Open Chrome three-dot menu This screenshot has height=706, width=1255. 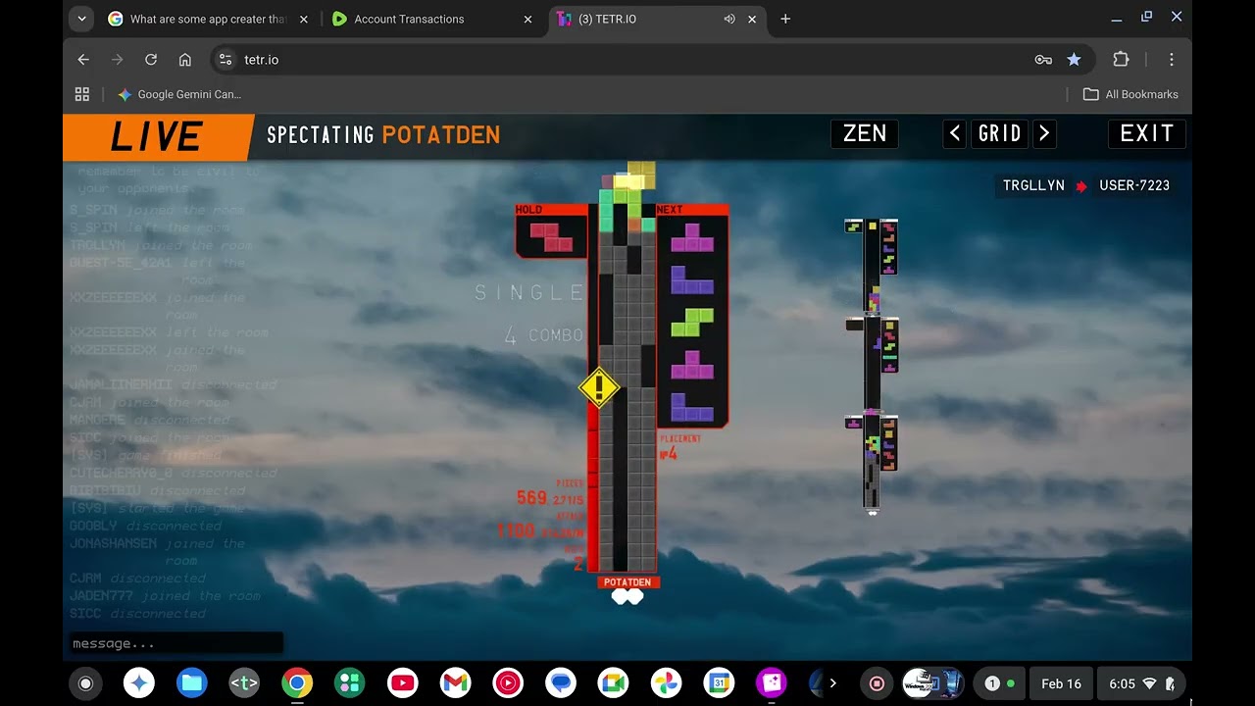coord(1172,60)
